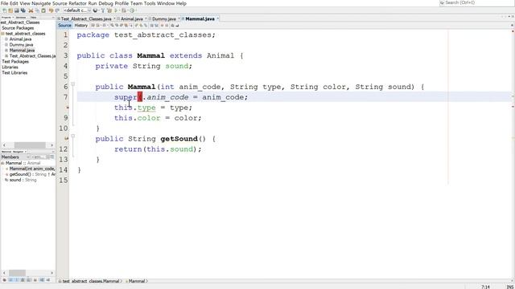
Task: Click the Save All toolbar icon
Action: (23, 10)
